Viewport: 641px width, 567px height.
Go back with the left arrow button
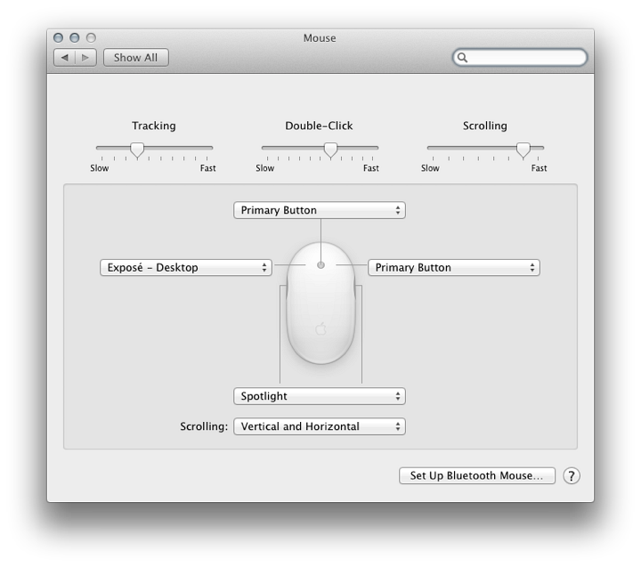click(65, 58)
